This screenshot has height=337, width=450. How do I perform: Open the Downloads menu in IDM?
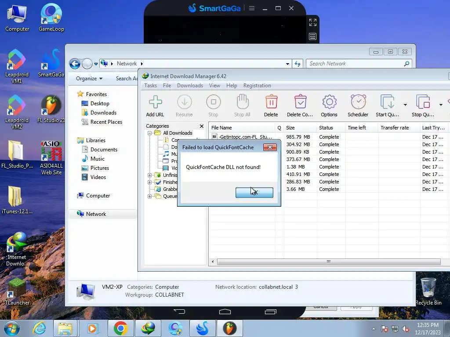tap(190, 86)
